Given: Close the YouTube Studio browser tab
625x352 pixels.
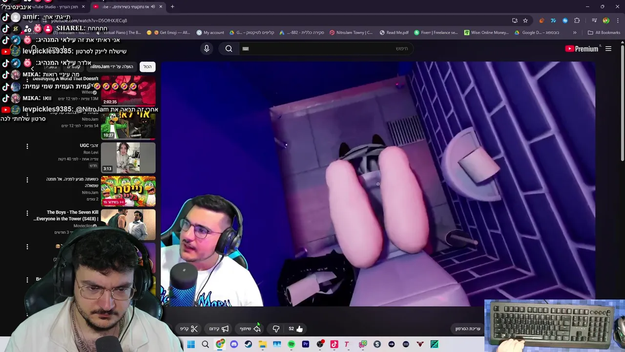Looking at the screenshot, I should (83, 7).
